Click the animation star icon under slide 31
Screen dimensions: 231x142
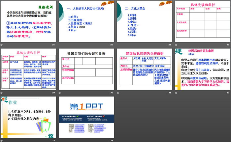[118, 93]
